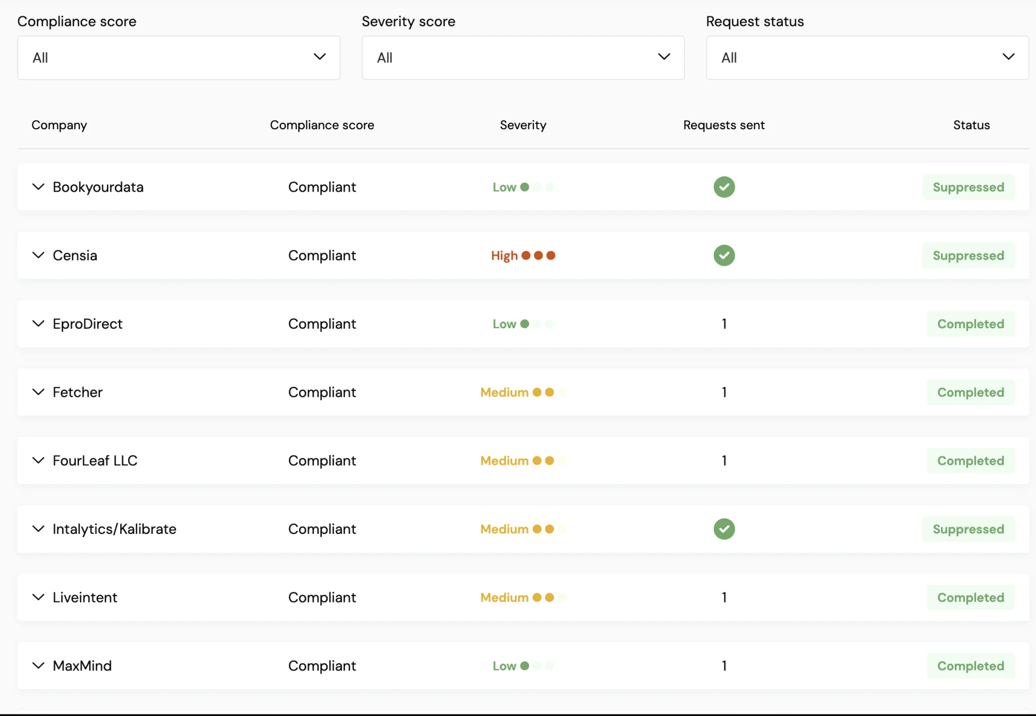The width and height of the screenshot is (1036, 716).
Task: Click Compliant in the Censia row
Action: click(322, 255)
